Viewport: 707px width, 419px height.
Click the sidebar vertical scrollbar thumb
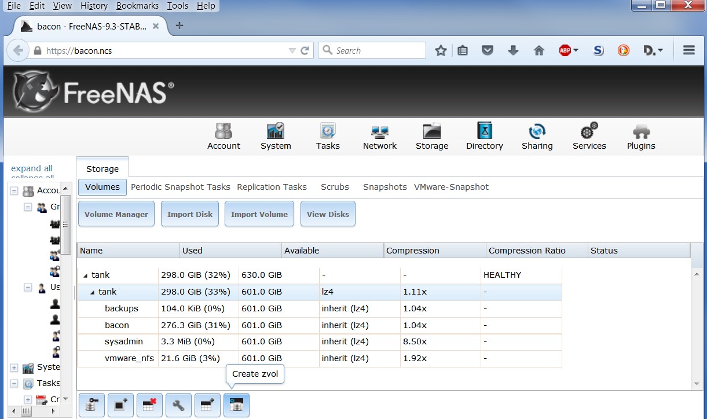[x=66, y=225]
